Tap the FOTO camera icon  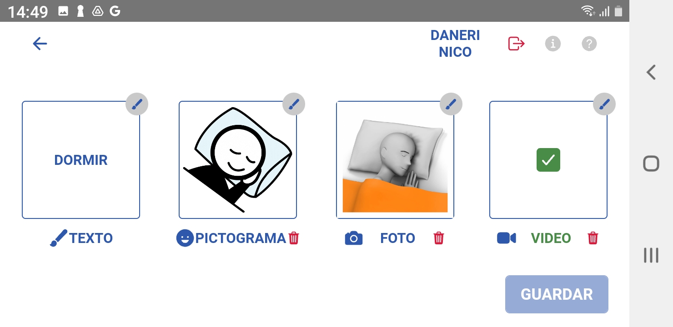354,238
